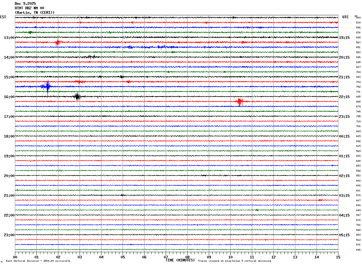Select minute tick label 15 on time axis
This screenshot has width=362, height=265.
pyautogui.click(x=338, y=257)
